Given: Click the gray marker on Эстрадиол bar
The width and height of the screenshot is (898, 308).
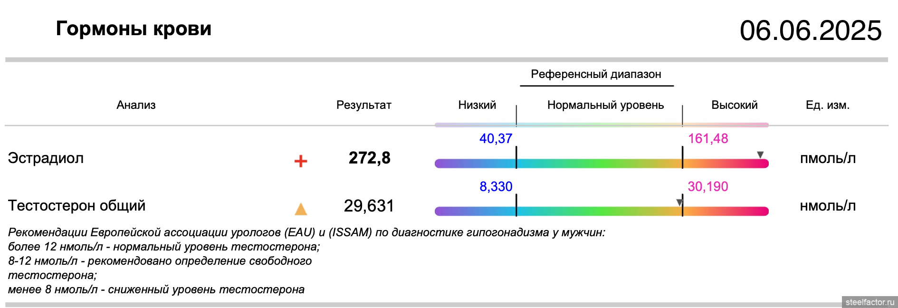Looking at the screenshot, I should 760,155.
